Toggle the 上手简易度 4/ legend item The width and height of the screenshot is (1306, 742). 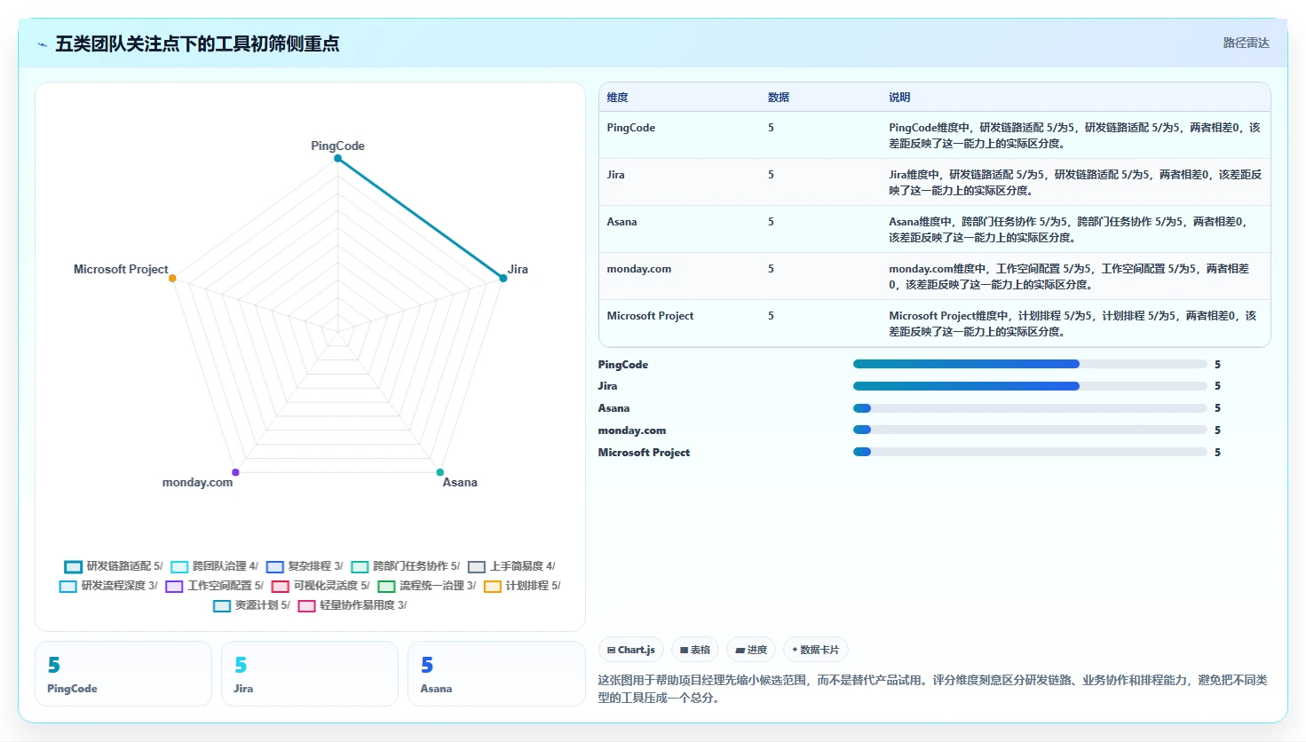click(511, 566)
